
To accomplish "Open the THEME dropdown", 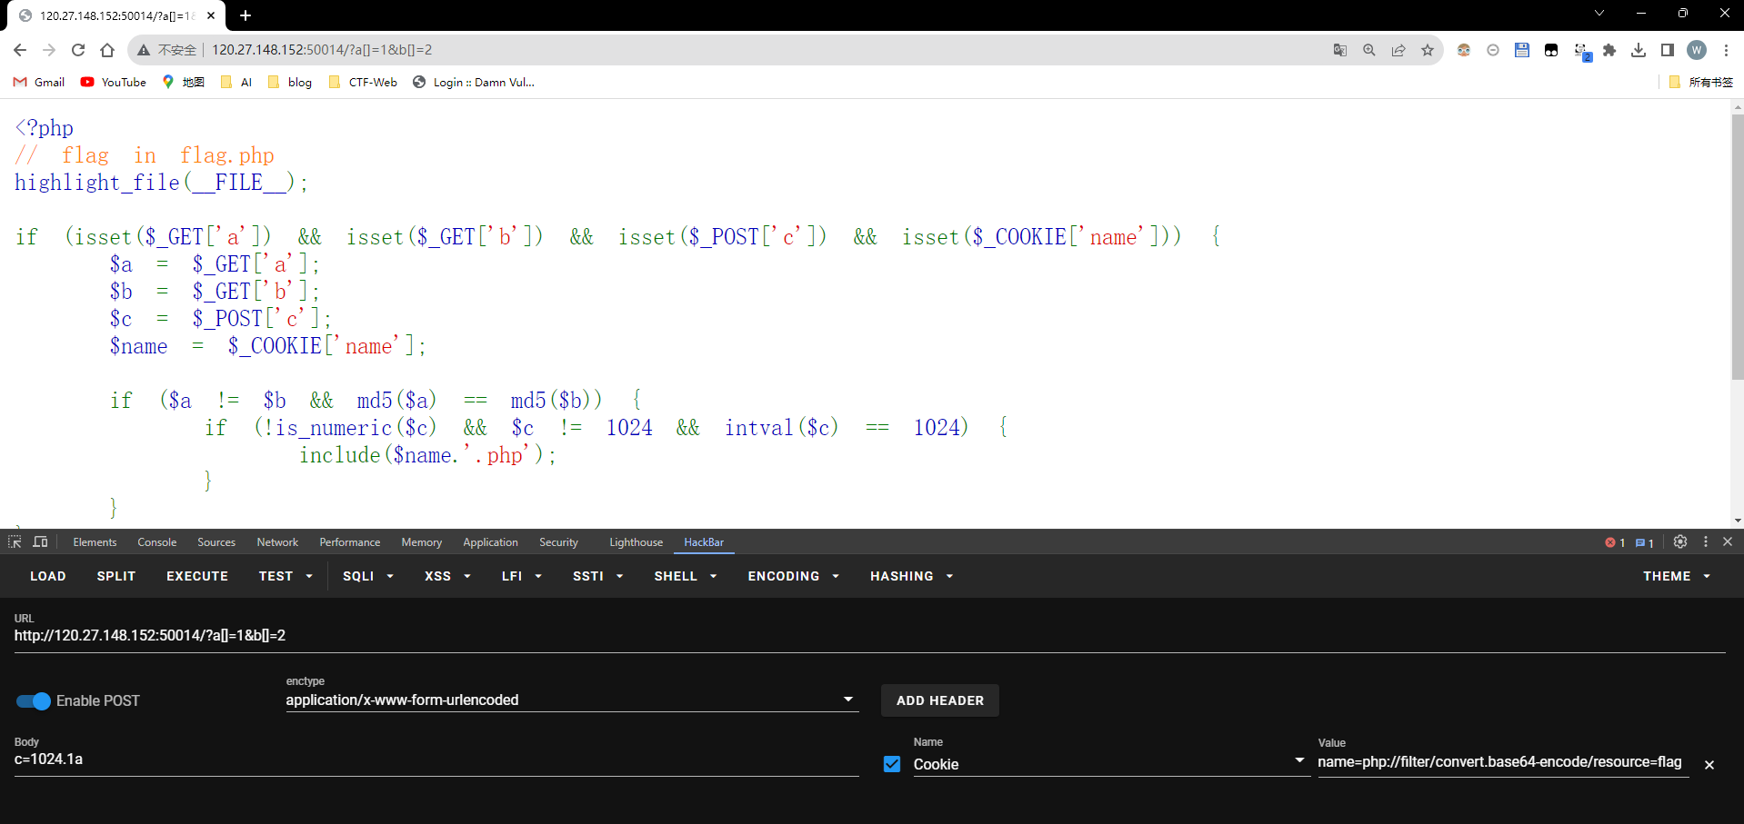I will coord(1677,576).
